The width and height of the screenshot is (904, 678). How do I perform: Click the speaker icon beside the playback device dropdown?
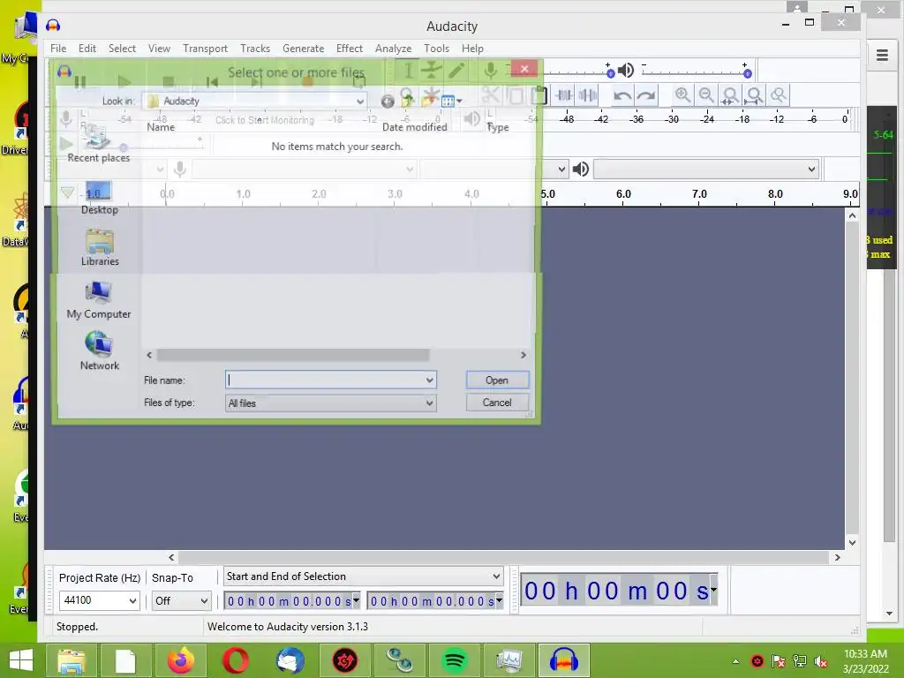(x=581, y=169)
